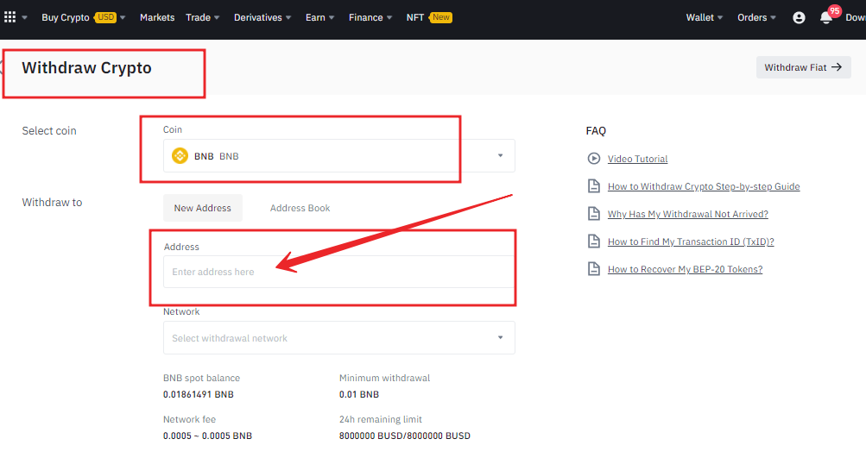The width and height of the screenshot is (866, 464).
Task: Open the apps grid menu icon
Action: [x=10, y=17]
